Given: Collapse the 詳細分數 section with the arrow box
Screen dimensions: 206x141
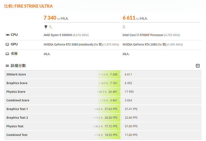Looking at the screenshot, I should (x=198, y=66).
